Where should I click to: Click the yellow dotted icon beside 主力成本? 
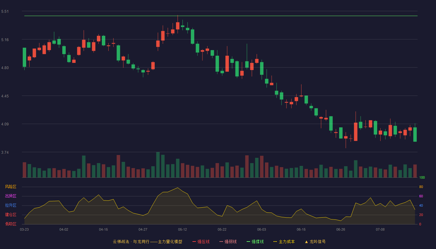point(275,242)
